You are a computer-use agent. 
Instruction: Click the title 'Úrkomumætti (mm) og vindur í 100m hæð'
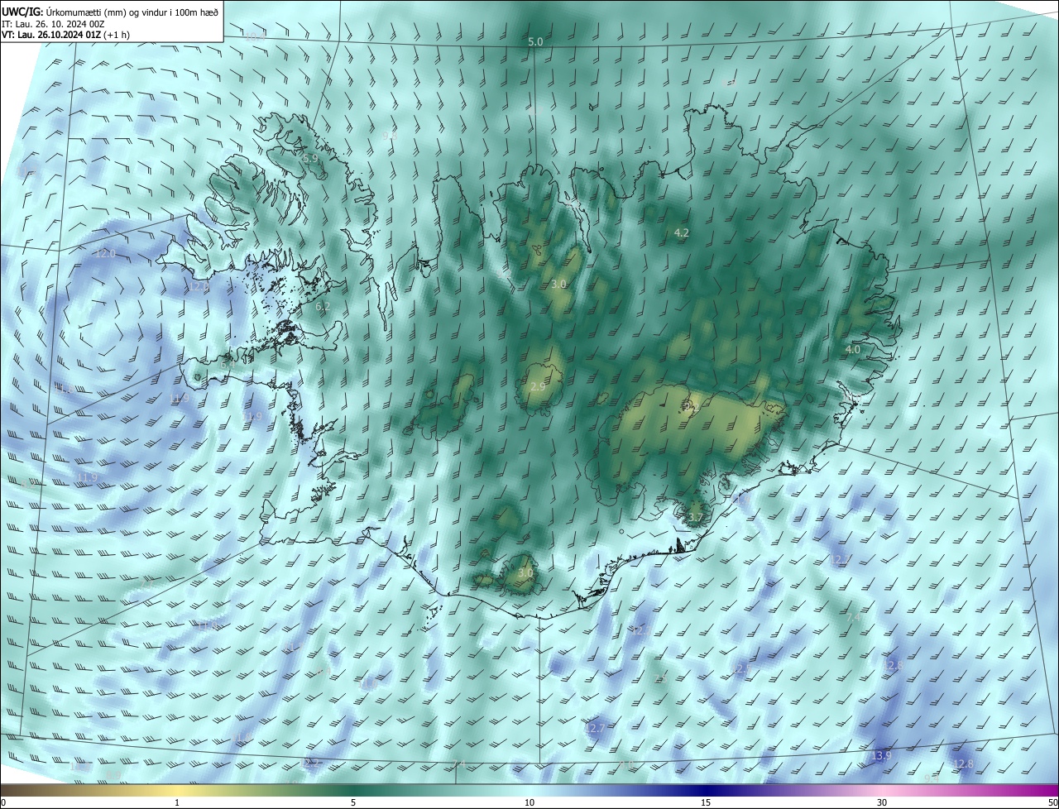pos(132,11)
